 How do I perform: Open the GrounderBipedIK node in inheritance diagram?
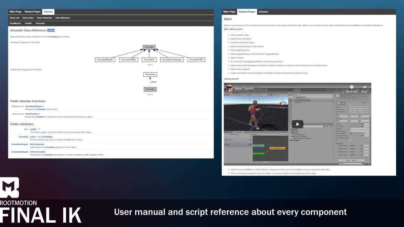[105, 60]
